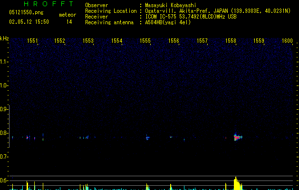Click the tallest yellow intensity peak near 1558

click(236, 183)
